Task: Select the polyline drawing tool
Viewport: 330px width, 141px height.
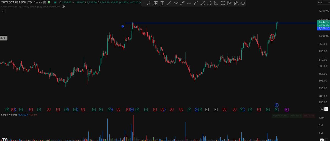Action: 196,3
